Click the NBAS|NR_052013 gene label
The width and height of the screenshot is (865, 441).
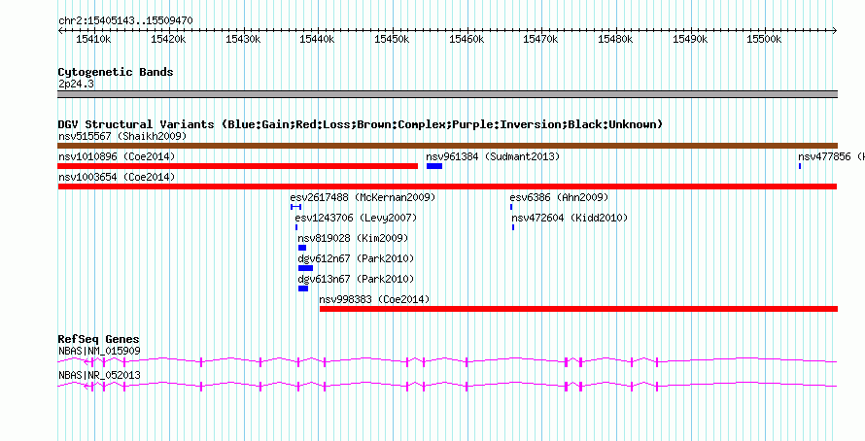[x=99, y=375]
